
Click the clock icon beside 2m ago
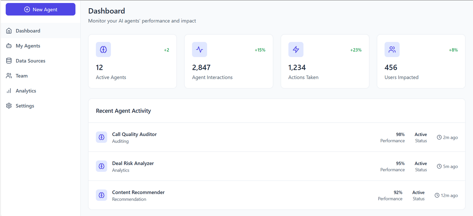click(x=439, y=137)
